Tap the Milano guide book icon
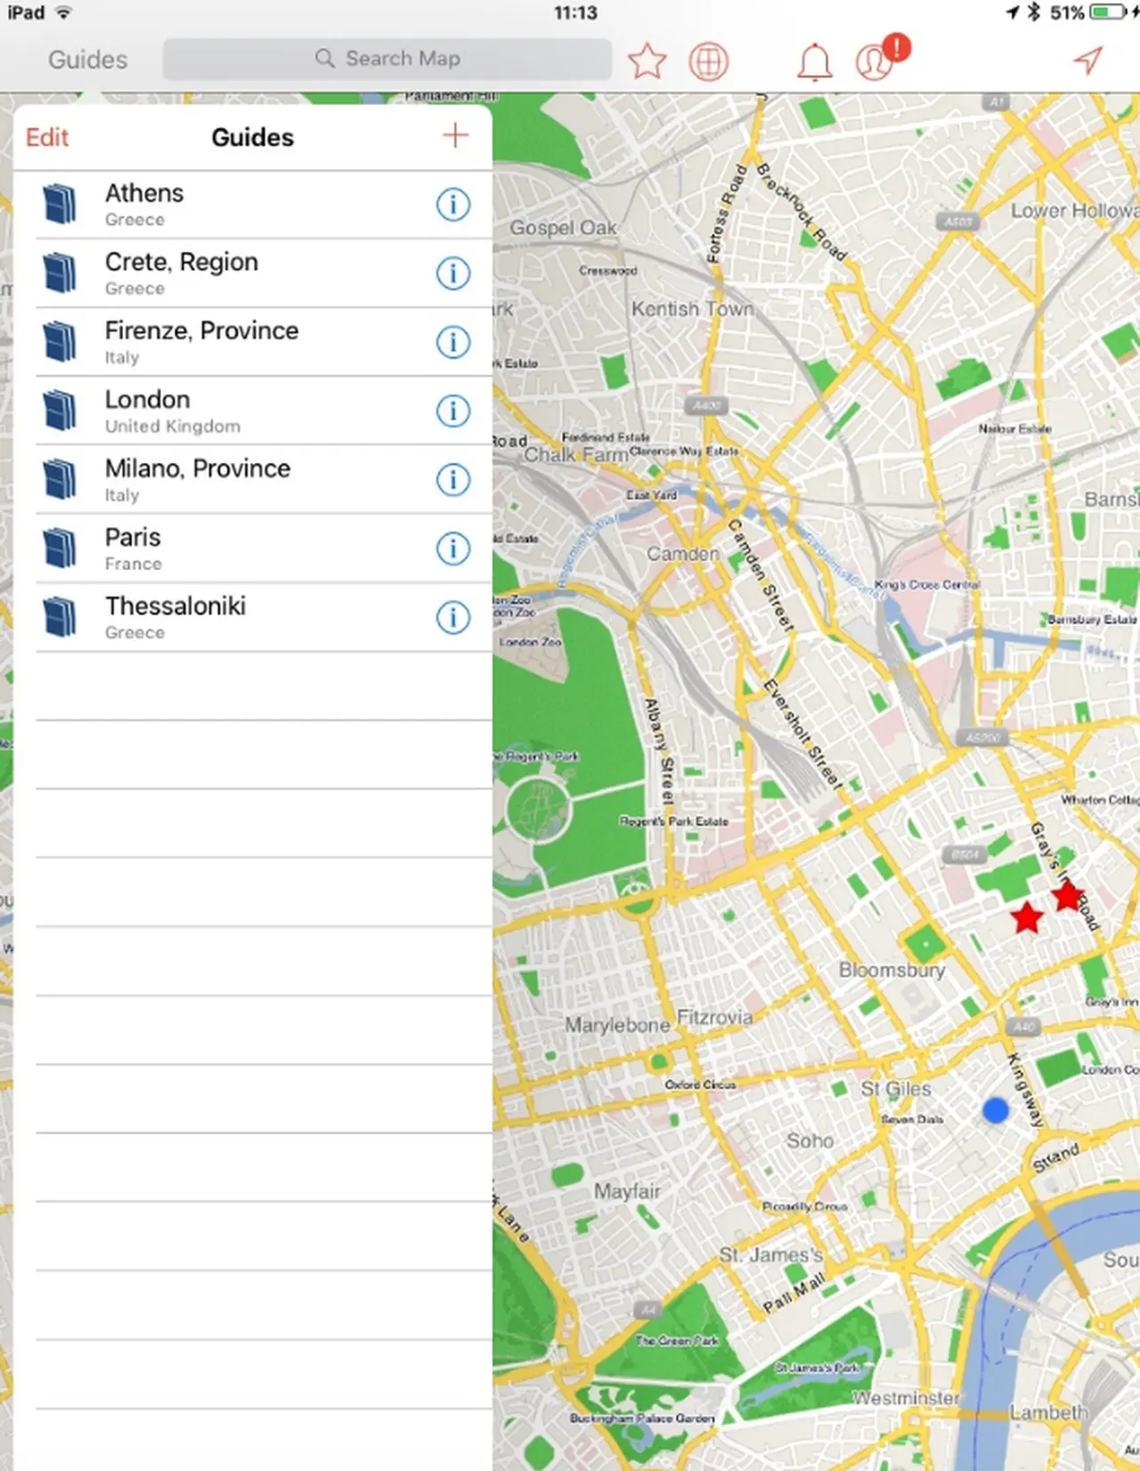This screenshot has height=1471, width=1140. [x=60, y=479]
